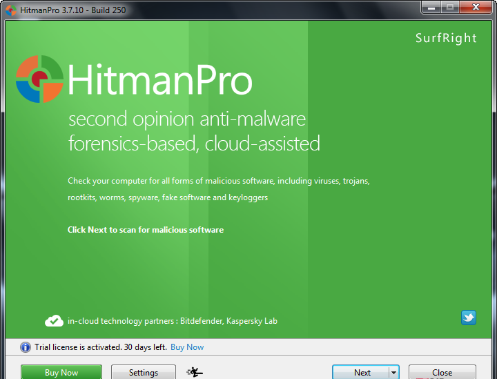497x379 pixels.
Task: Open the Twitter bird icon link
Action: click(469, 318)
